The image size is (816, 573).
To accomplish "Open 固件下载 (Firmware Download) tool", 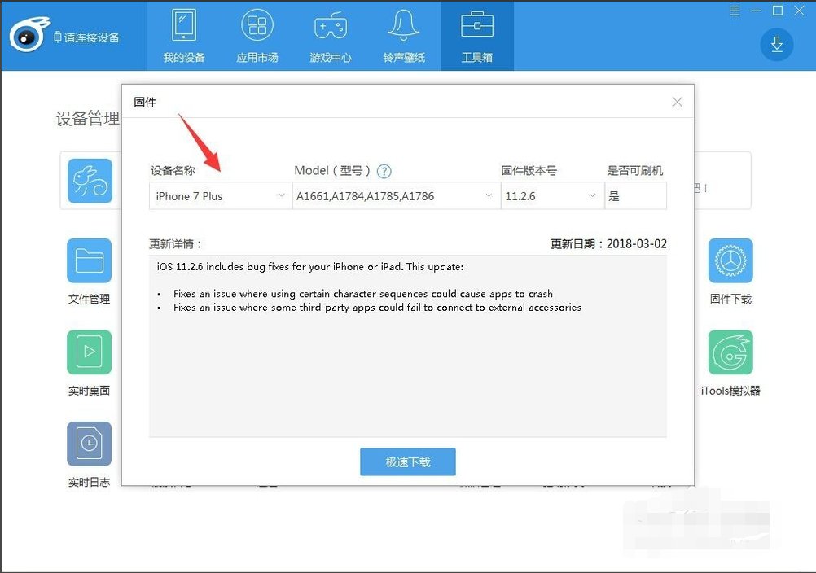I will [730, 260].
